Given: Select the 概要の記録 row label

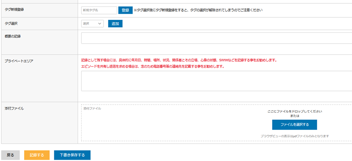Looking at the screenshot, I should pyautogui.click(x=13, y=36).
